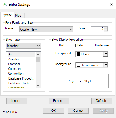This screenshot has height=118, width=116.
Task: Click the list scrollbar down arrow
Action: [x=38, y=85]
